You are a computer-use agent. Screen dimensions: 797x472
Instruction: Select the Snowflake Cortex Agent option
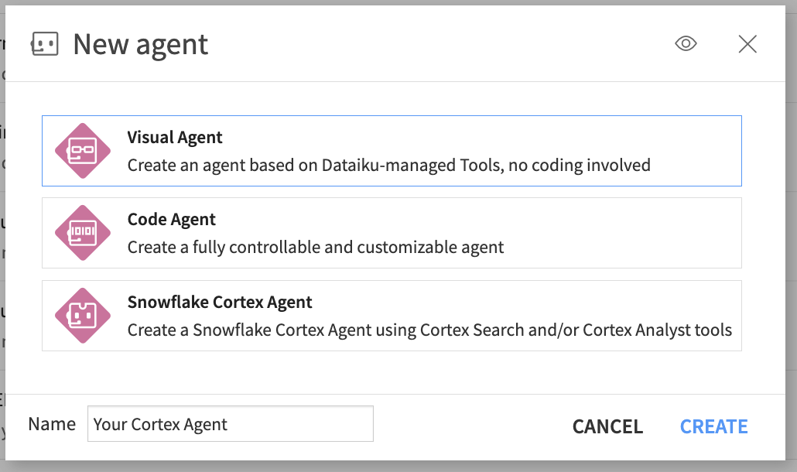(x=392, y=316)
